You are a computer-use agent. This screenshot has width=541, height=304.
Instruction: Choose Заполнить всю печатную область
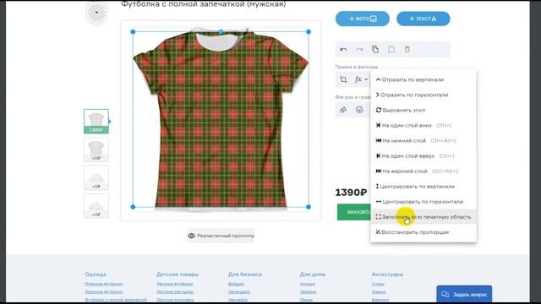(x=424, y=217)
